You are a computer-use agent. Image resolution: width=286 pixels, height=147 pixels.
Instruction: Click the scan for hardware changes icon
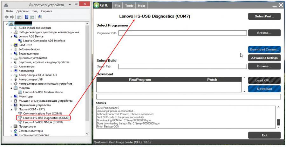[40, 17]
